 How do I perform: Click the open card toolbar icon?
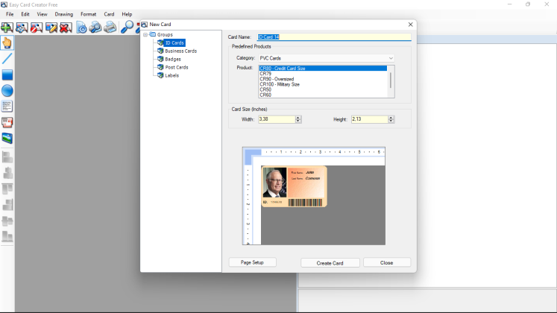click(22, 28)
